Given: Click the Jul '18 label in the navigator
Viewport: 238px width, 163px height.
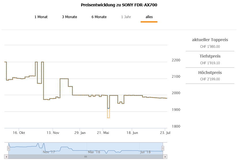Looking at the screenshot, I should 145,152.
